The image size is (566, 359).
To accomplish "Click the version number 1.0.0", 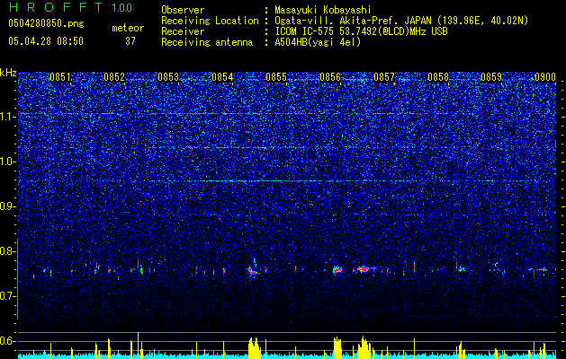I will coord(122,8).
